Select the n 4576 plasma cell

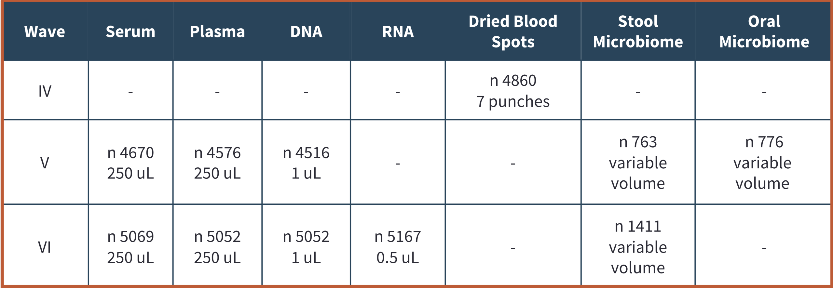coord(217,163)
